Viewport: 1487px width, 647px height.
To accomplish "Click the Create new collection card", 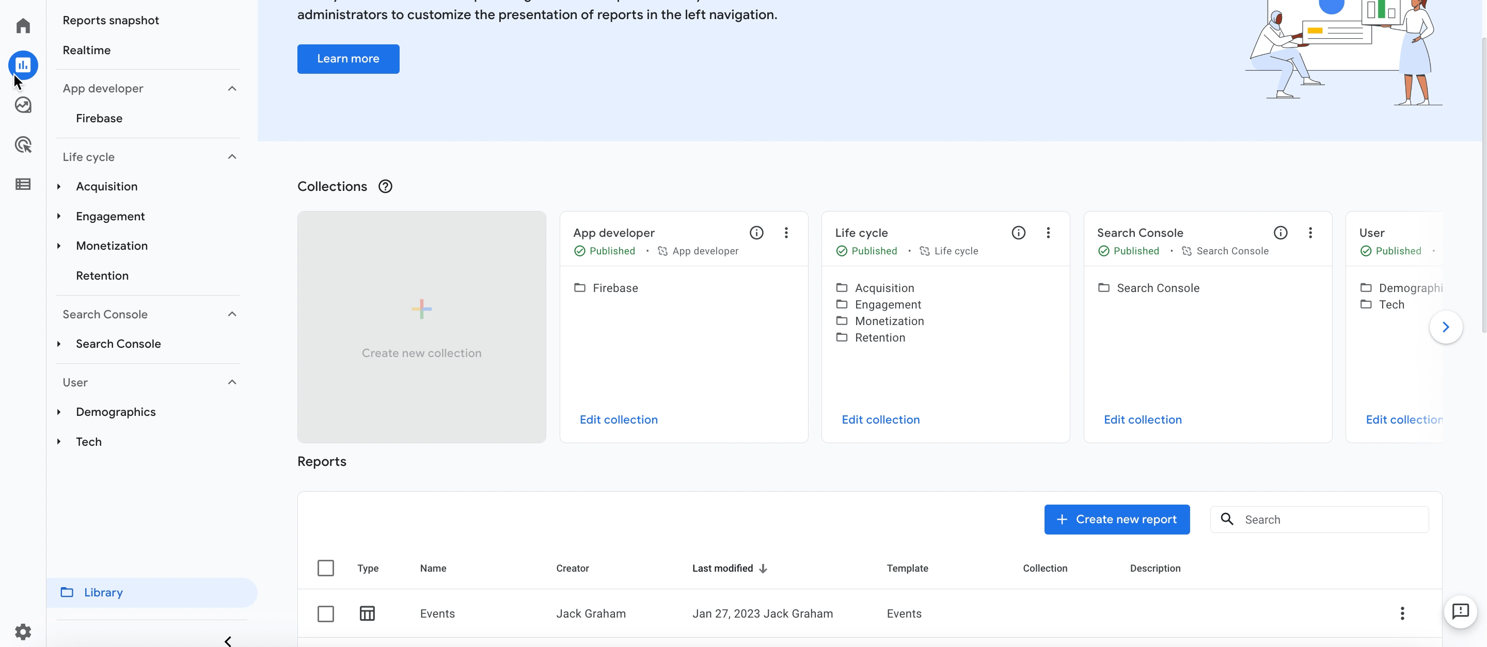I will [x=421, y=327].
